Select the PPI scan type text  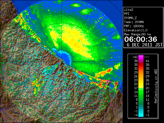coord(127,14)
